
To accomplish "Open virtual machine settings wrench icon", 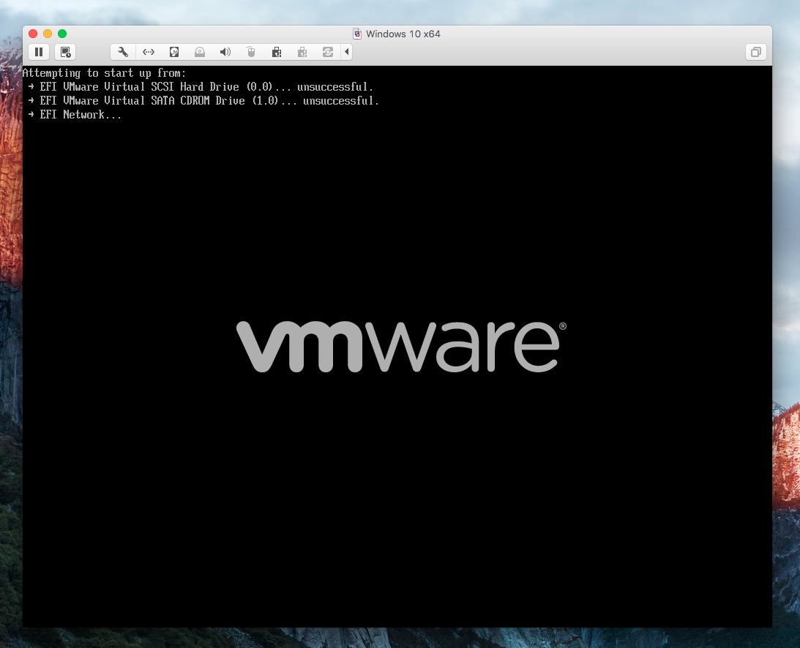I will coord(123,52).
